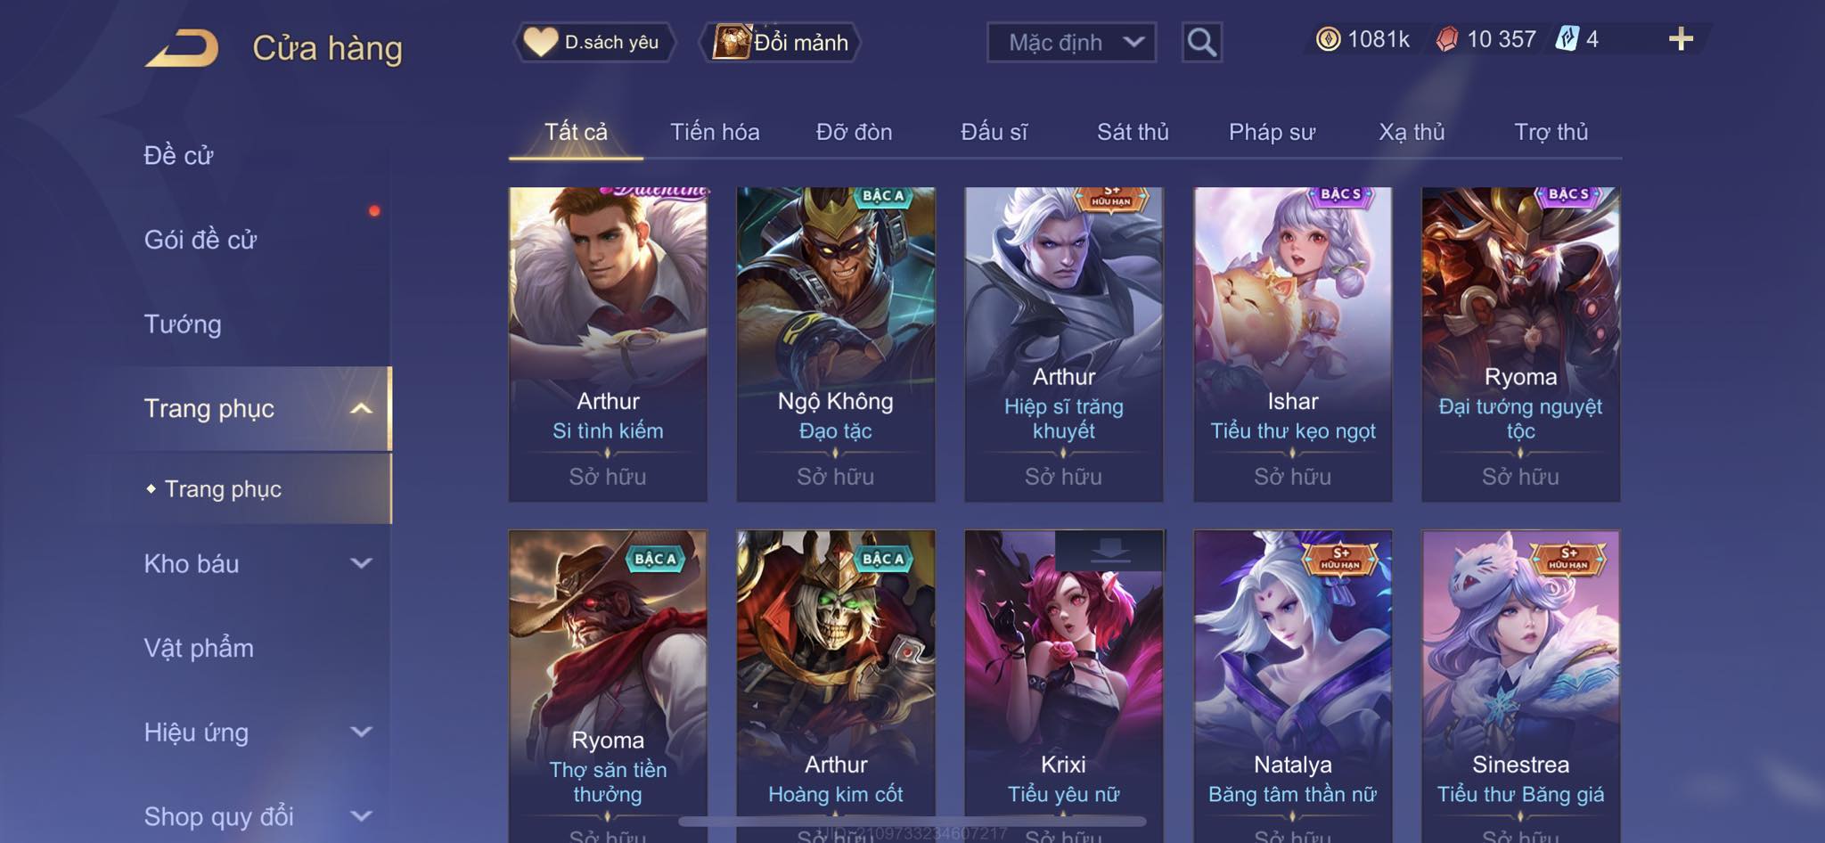Switch to the Pháp sư tab
The image size is (1825, 843).
point(1272,132)
